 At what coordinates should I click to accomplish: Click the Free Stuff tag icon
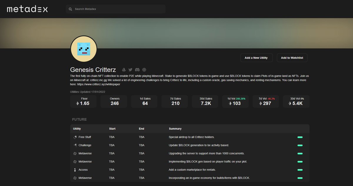[x=75, y=137]
